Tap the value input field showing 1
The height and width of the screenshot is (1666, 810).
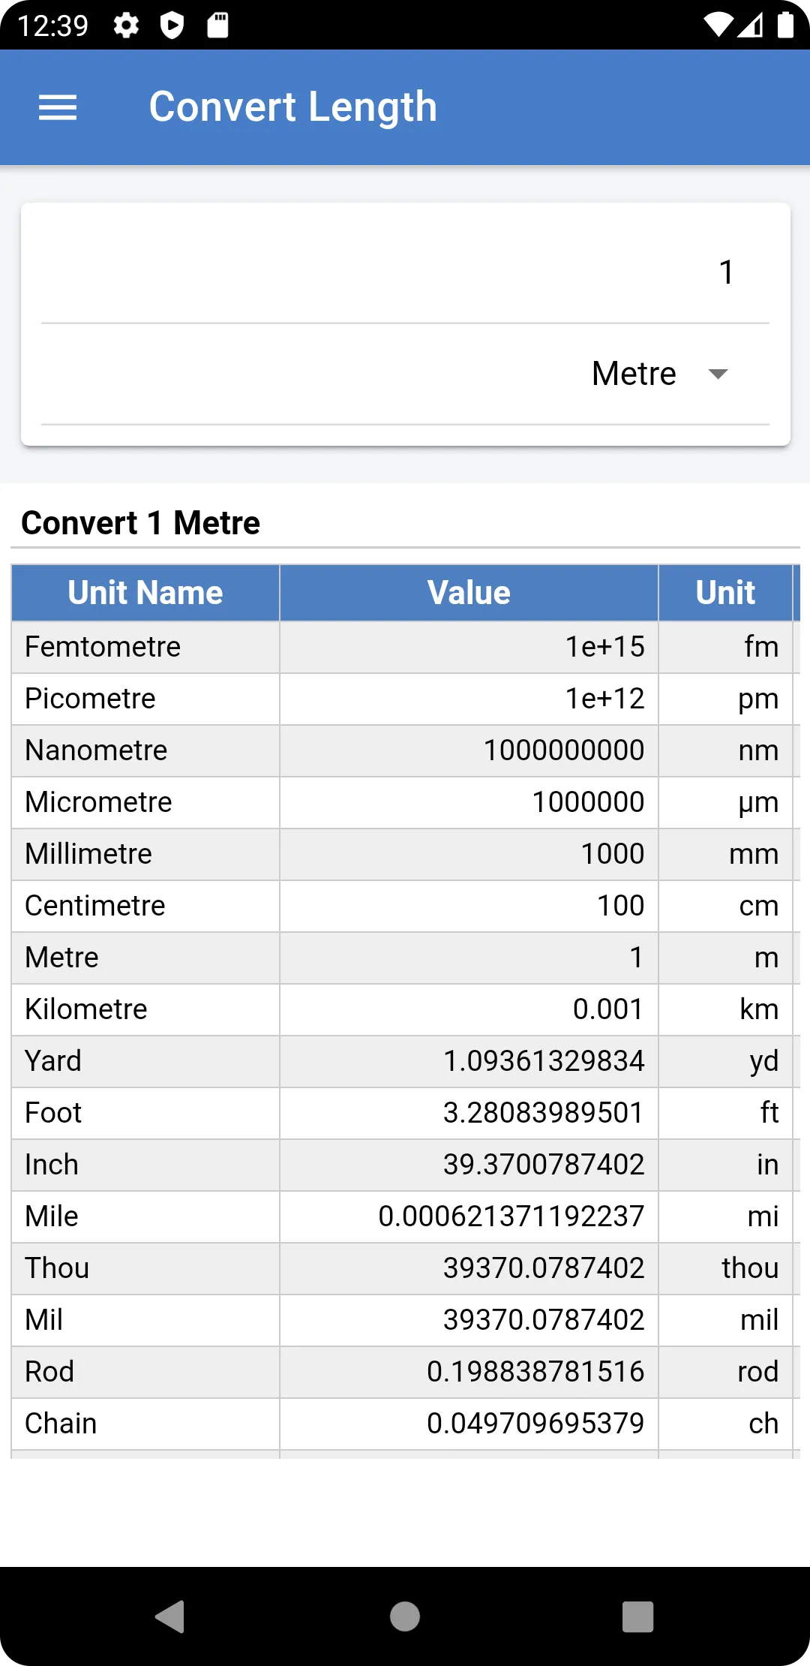tap(405, 272)
